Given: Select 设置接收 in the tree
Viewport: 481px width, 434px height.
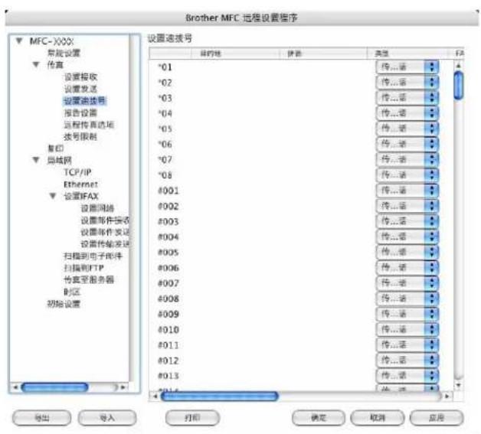Looking at the screenshot, I should click(80, 77).
